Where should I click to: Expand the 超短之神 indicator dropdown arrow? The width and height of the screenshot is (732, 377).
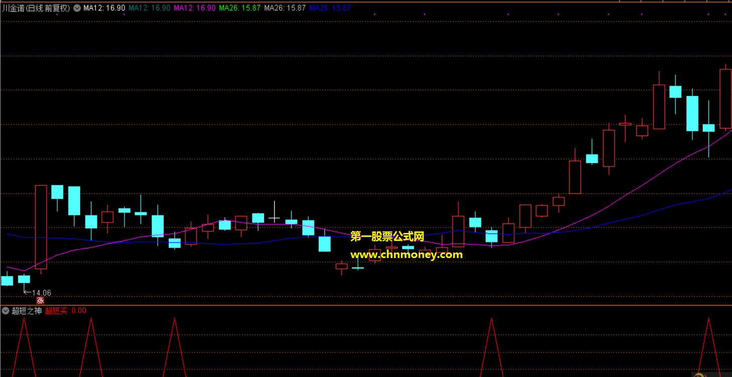tap(6, 311)
